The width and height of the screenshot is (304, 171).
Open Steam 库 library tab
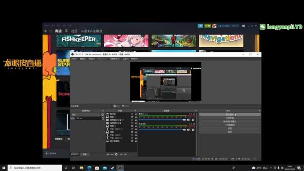[66, 31]
